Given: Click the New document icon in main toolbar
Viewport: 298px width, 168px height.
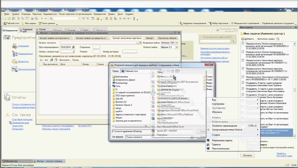Looking at the screenshot, I should [x=5, y=18].
